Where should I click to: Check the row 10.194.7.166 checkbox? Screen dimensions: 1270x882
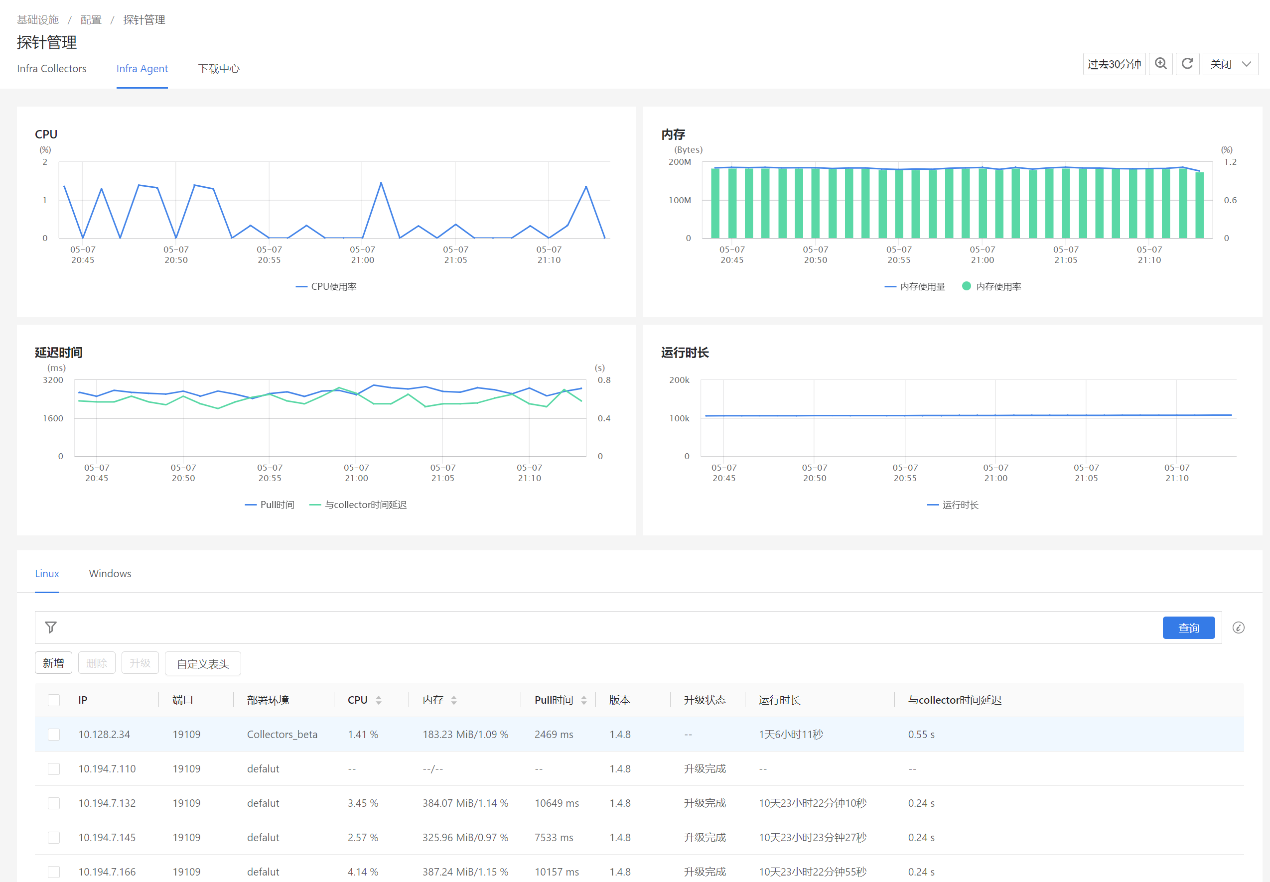(54, 872)
